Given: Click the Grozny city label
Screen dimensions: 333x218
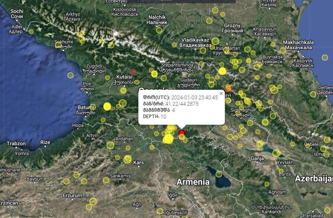Looking at the screenshot, I should [x=232, y=25].
